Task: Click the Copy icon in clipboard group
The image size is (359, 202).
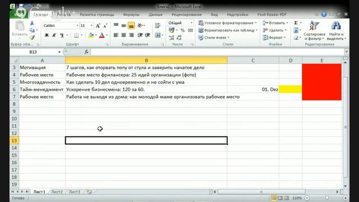Action: tap(32, 30)
